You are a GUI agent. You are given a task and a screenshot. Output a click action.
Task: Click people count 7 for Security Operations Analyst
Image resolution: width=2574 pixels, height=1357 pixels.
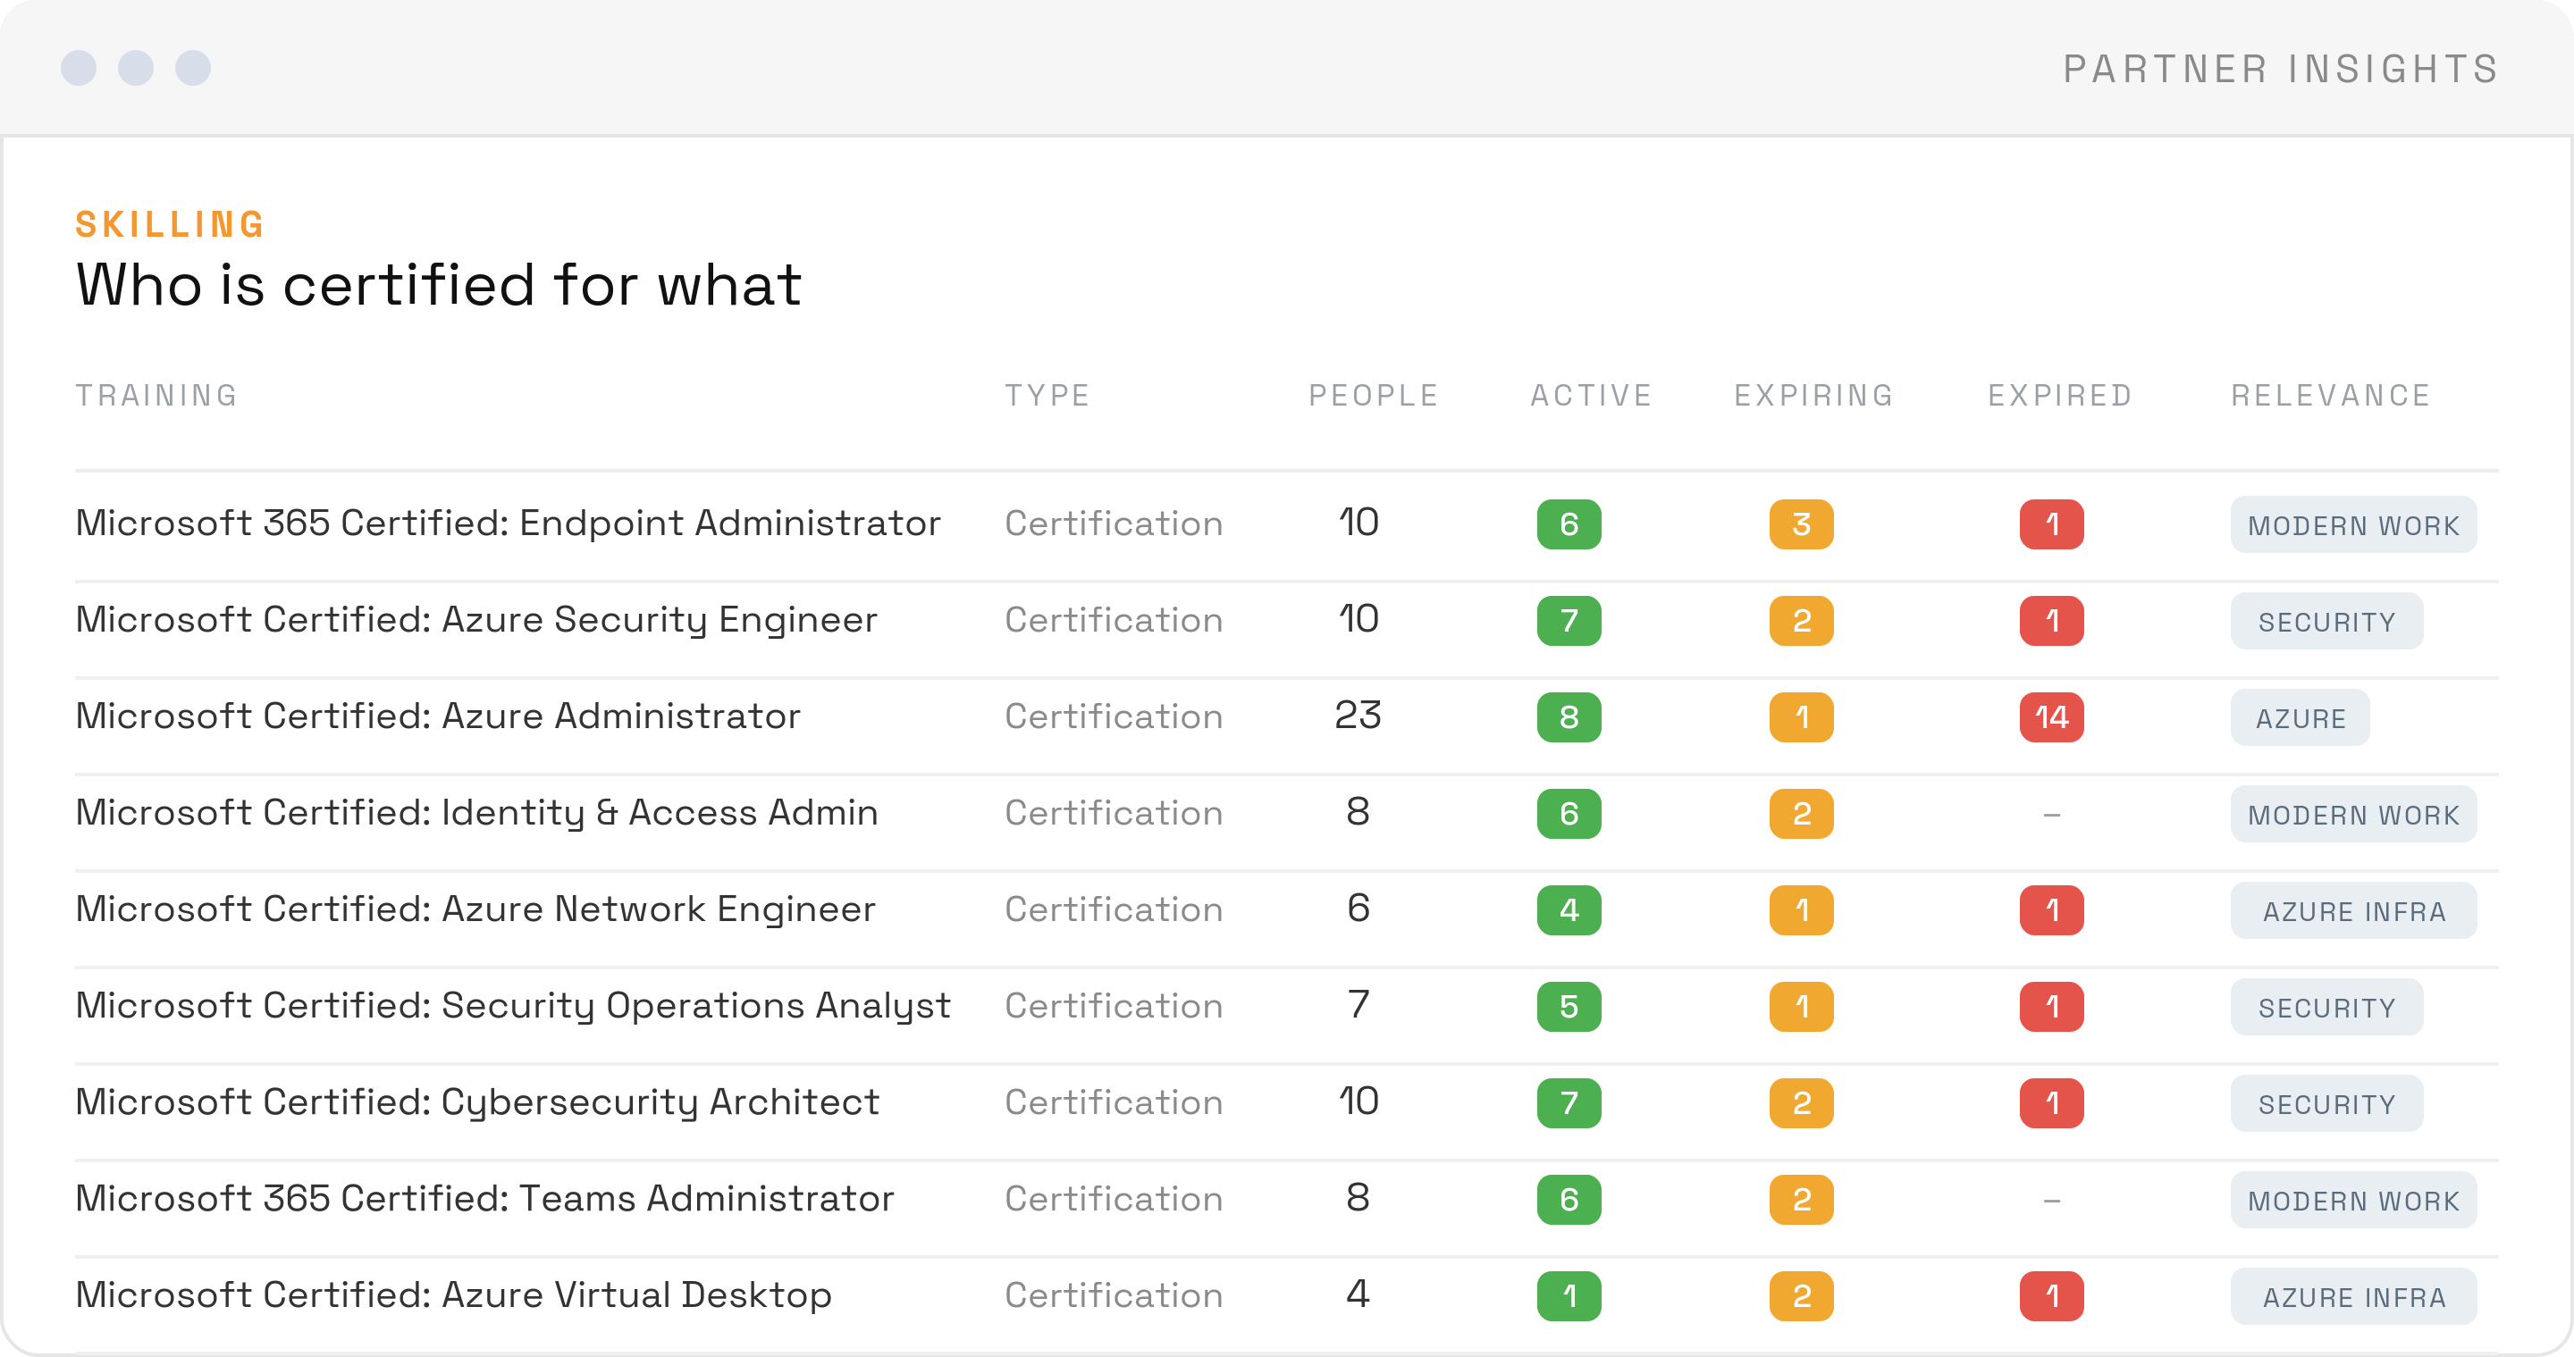1358,1004
